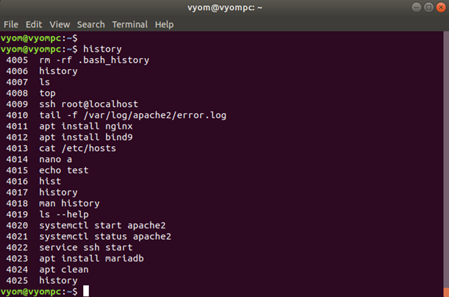This screenshot has height=297, width=449.
Task: Open the Terminal menu
Action: coord(131,24)
